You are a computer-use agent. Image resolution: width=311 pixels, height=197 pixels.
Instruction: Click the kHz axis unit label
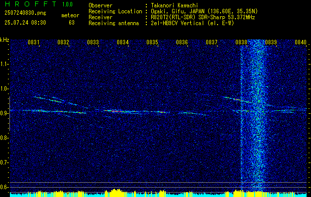click(4, 40)
